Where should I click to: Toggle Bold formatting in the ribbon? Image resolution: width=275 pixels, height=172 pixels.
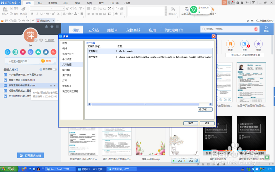click(32, 14)
